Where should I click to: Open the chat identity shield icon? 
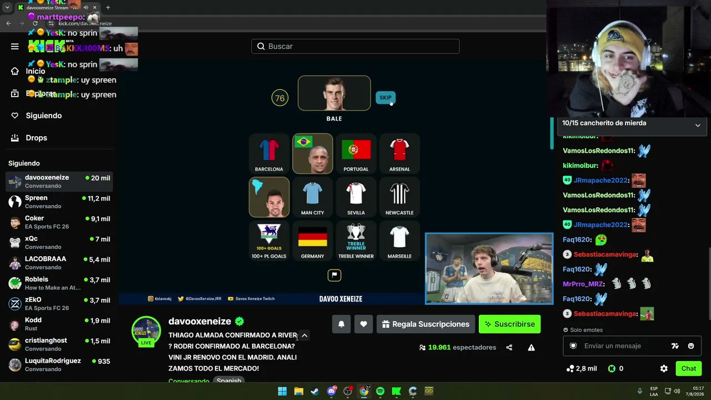tap(573, 346)
